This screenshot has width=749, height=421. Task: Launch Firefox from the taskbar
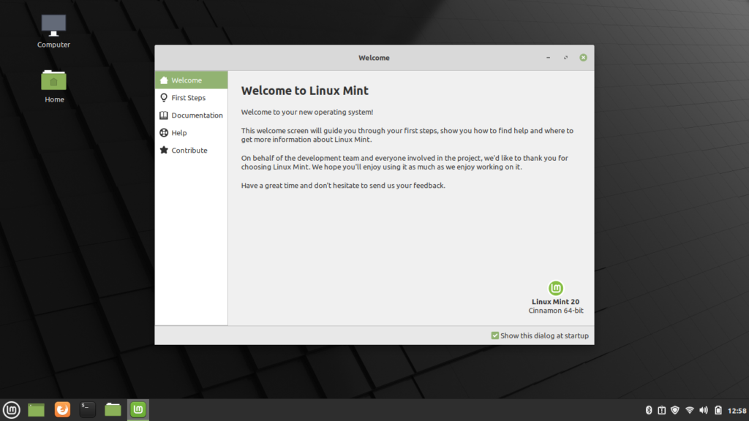(x=62, y=409)
